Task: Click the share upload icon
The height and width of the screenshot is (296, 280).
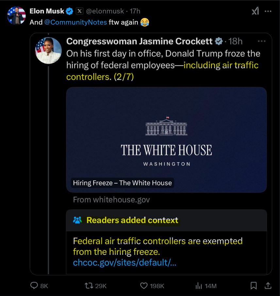Action: click(x=268, y=286)
